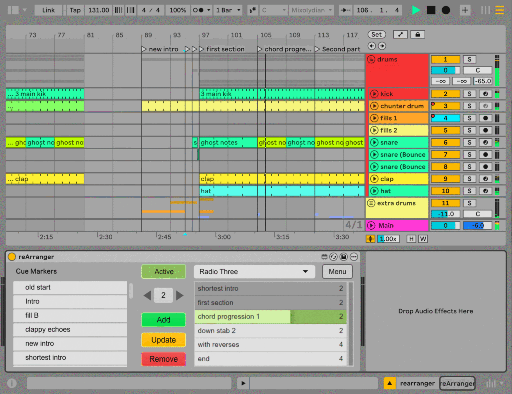Jump to previous locator arrow
The width and height of the screenshot is (512, 394).
[372, 46]
